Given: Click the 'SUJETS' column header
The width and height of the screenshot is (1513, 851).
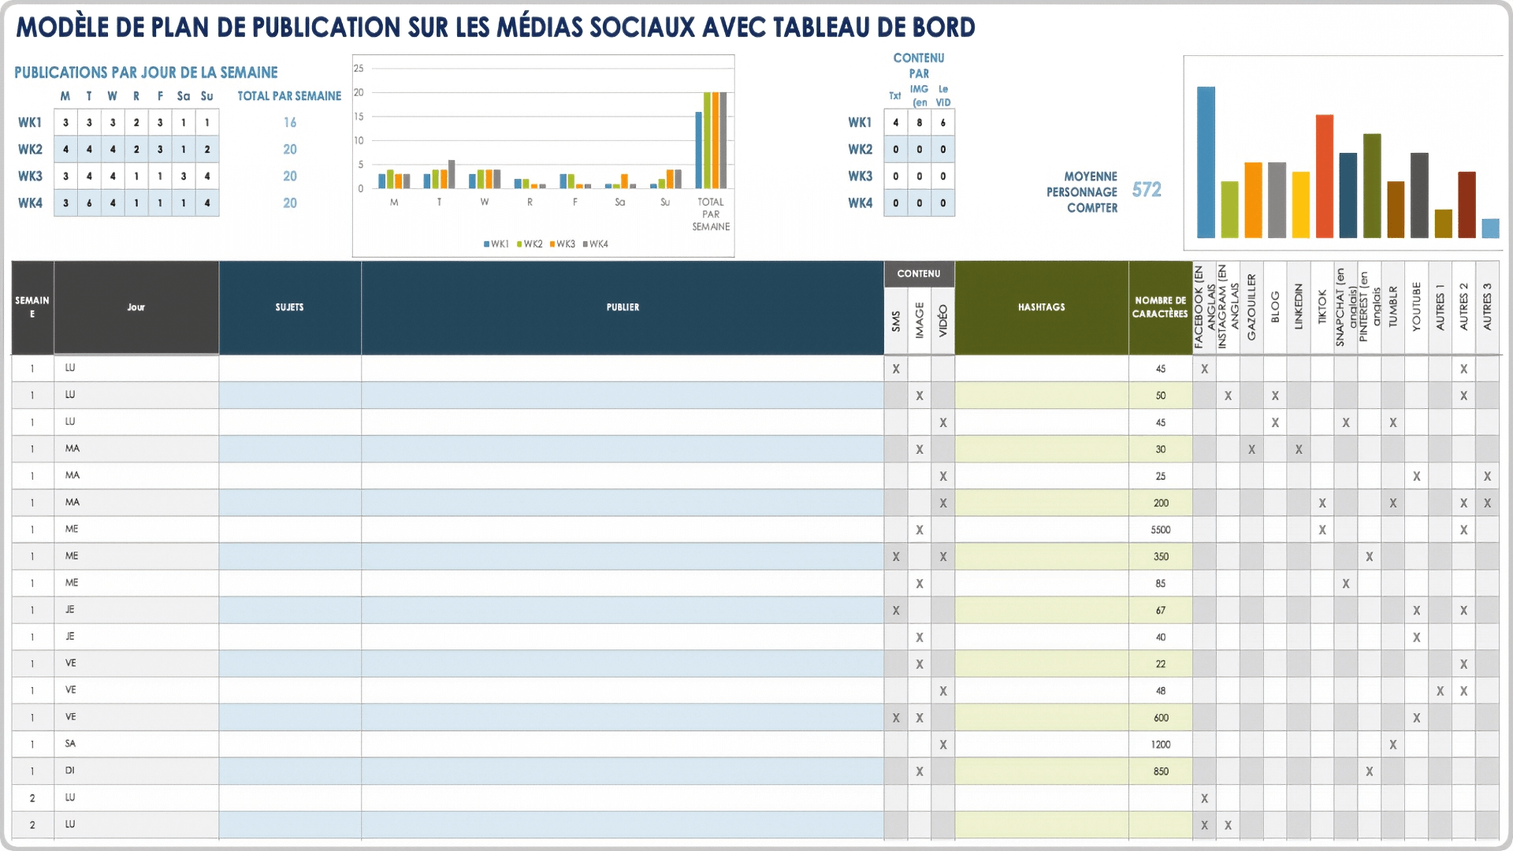Looking at the screenshot, I should pyautogui.click(x=290, y=307).
